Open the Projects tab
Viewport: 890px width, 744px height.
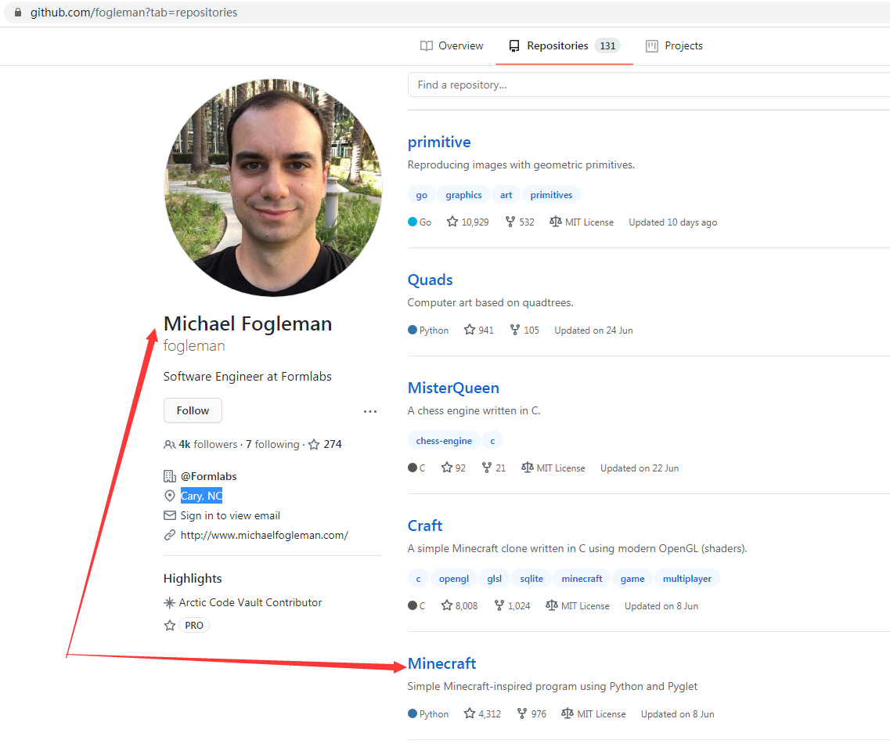coord(674,46)
